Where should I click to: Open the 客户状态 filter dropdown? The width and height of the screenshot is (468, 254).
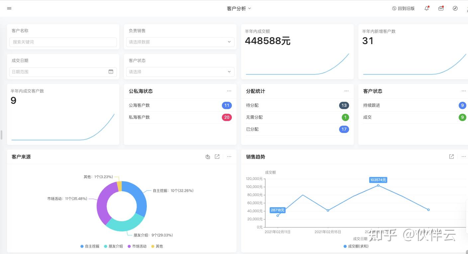pos(180,72)
